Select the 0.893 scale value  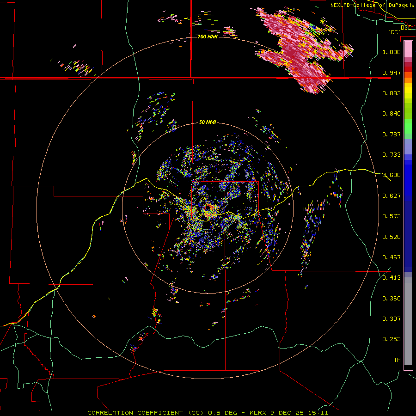pyautogui.click(x=392, y=93)
